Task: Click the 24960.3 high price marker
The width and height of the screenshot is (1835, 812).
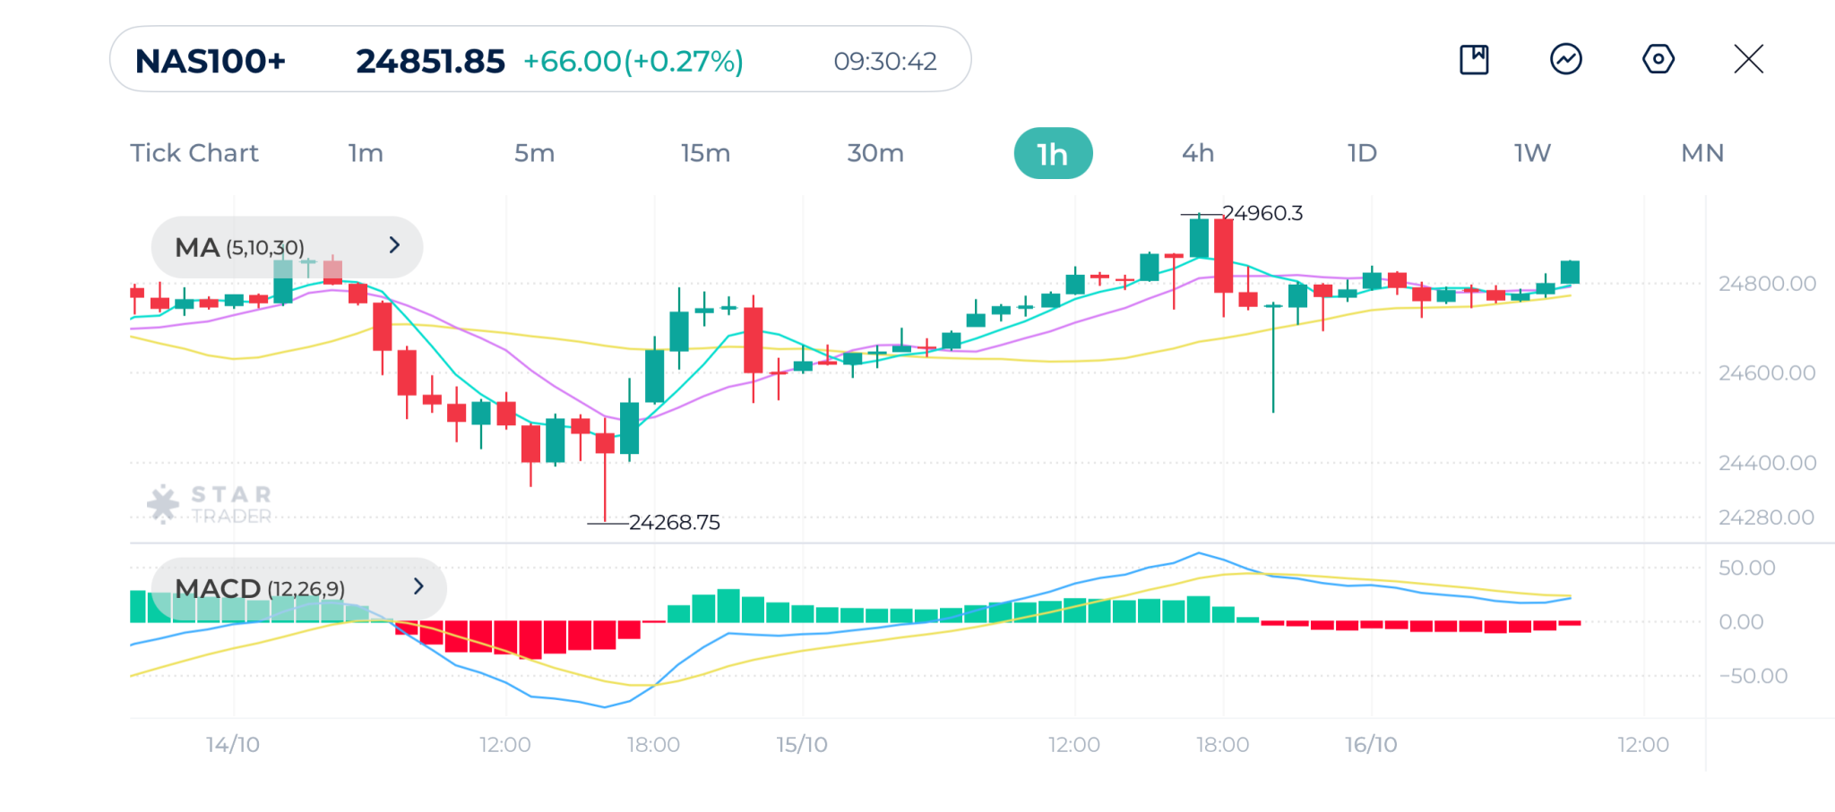Action: coord(1262,214)
